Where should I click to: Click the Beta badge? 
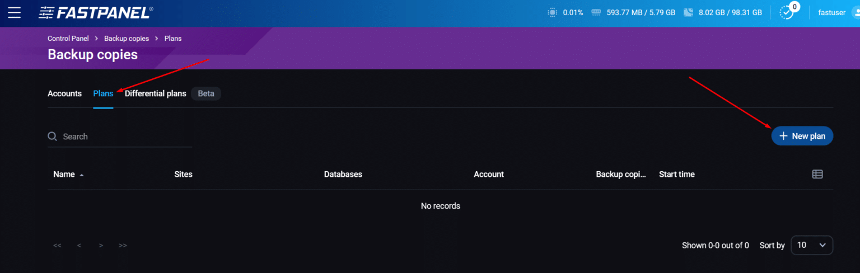(206, 93)
